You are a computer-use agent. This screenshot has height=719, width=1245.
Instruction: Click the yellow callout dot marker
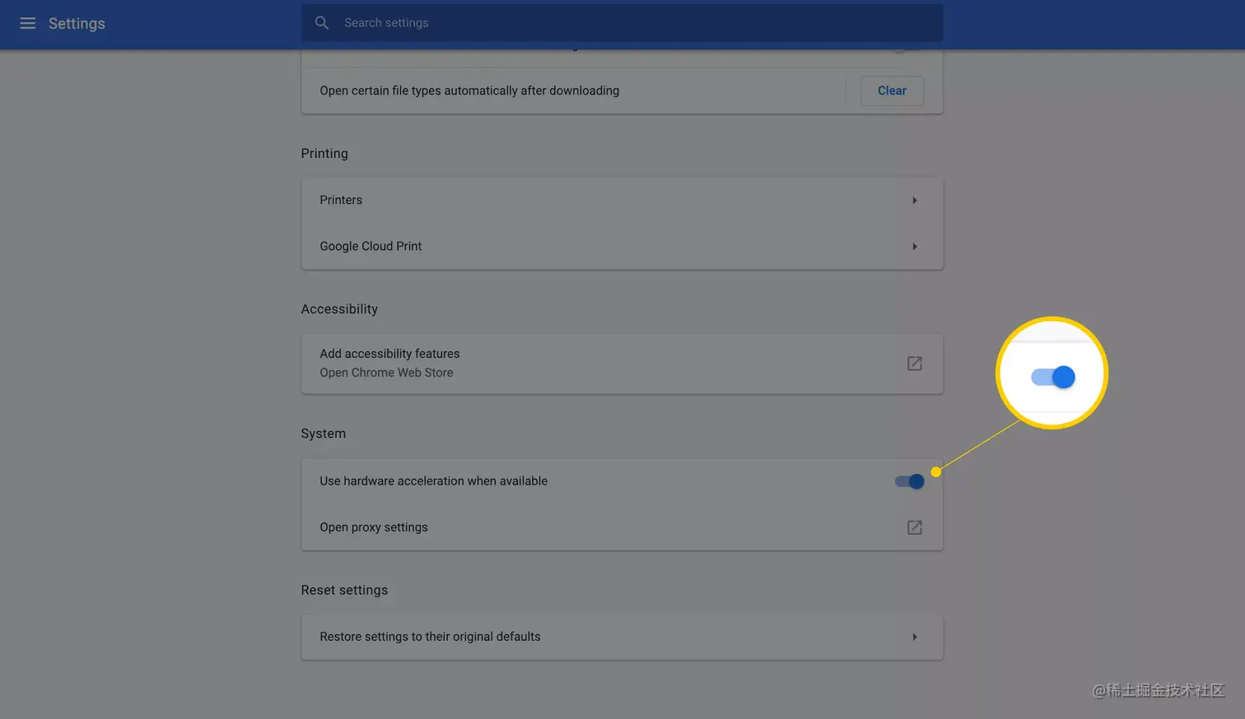pyautogui.click(x=936, y=471)
